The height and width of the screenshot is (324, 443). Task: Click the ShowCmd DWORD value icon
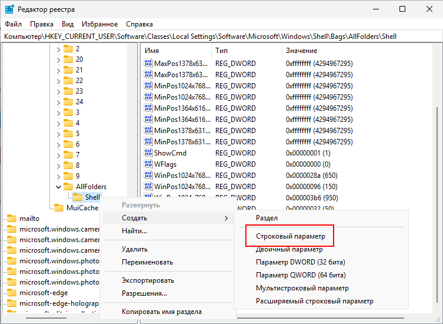tap(148, 154)
